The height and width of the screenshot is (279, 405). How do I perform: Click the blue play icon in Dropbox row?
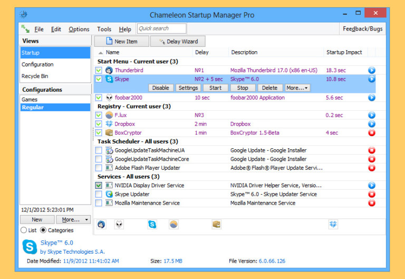372,124
